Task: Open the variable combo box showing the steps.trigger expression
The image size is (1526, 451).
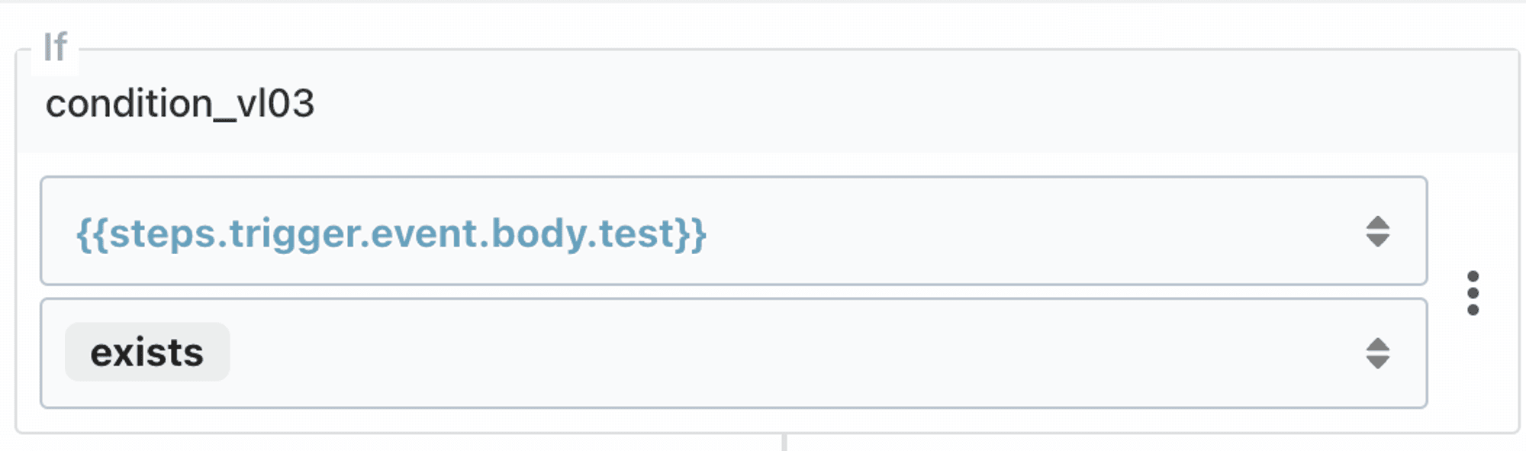Action: pos(733,230)
